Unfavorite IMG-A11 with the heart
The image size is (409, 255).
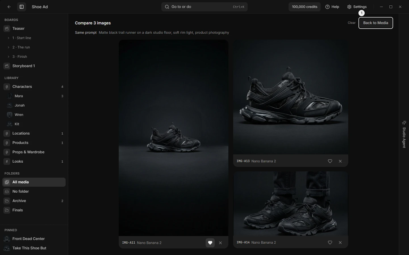coord(210,243)
